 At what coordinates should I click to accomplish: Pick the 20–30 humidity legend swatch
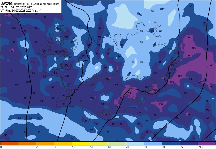45,143
